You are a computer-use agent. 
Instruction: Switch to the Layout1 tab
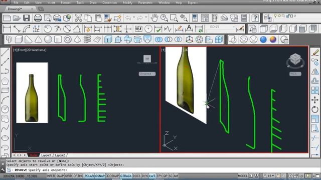click(46, 155)
